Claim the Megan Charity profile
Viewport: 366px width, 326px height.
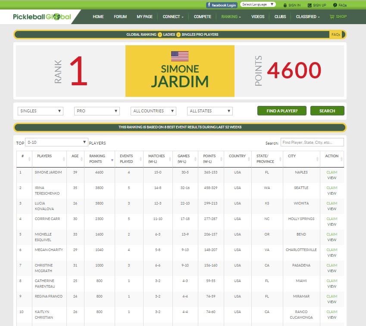tap(332, 250)
